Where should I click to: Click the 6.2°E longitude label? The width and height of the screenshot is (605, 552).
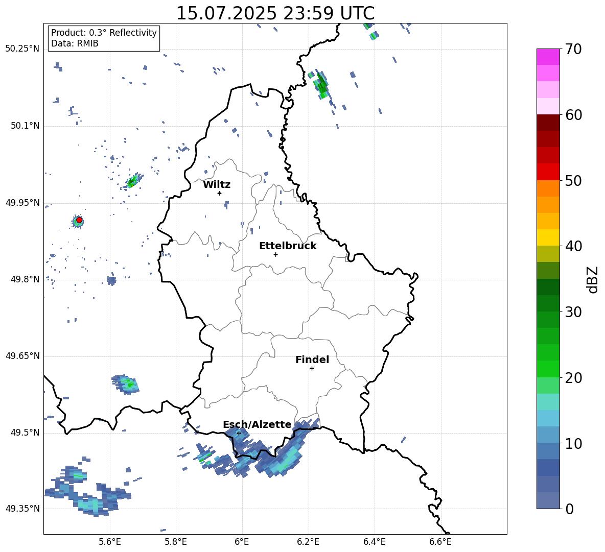tap(308, 542)
